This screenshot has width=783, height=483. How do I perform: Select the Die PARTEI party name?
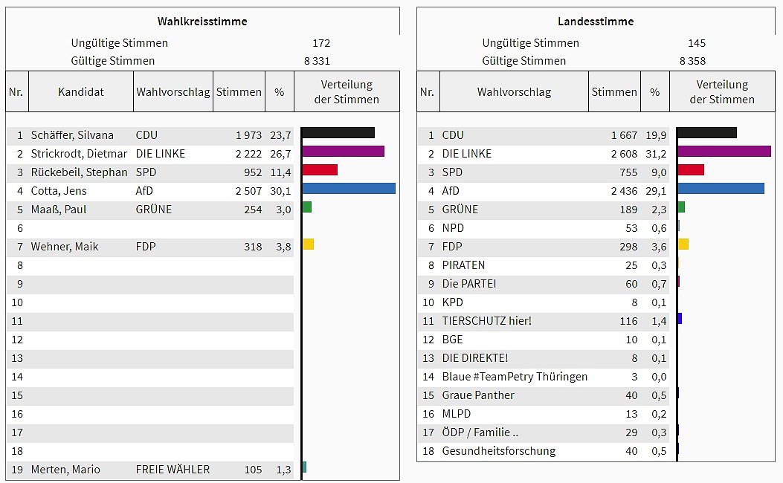(x=468, y=284)
